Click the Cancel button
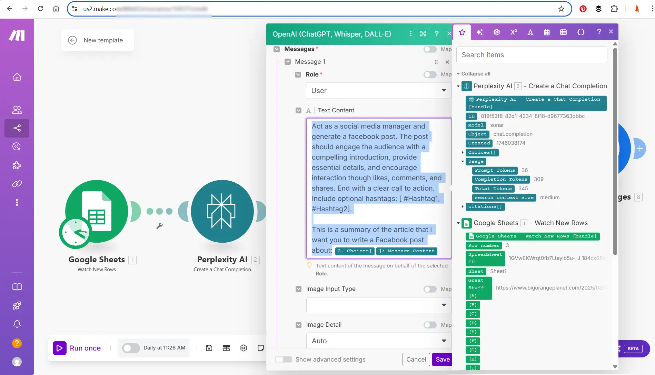The image size is (655, 375). pyautogui.click(x=416, y=359)
